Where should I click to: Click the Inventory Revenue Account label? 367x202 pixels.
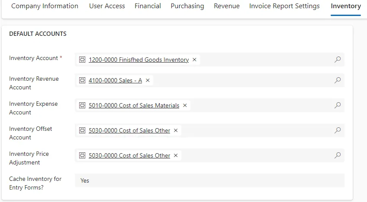click(34, 83)
